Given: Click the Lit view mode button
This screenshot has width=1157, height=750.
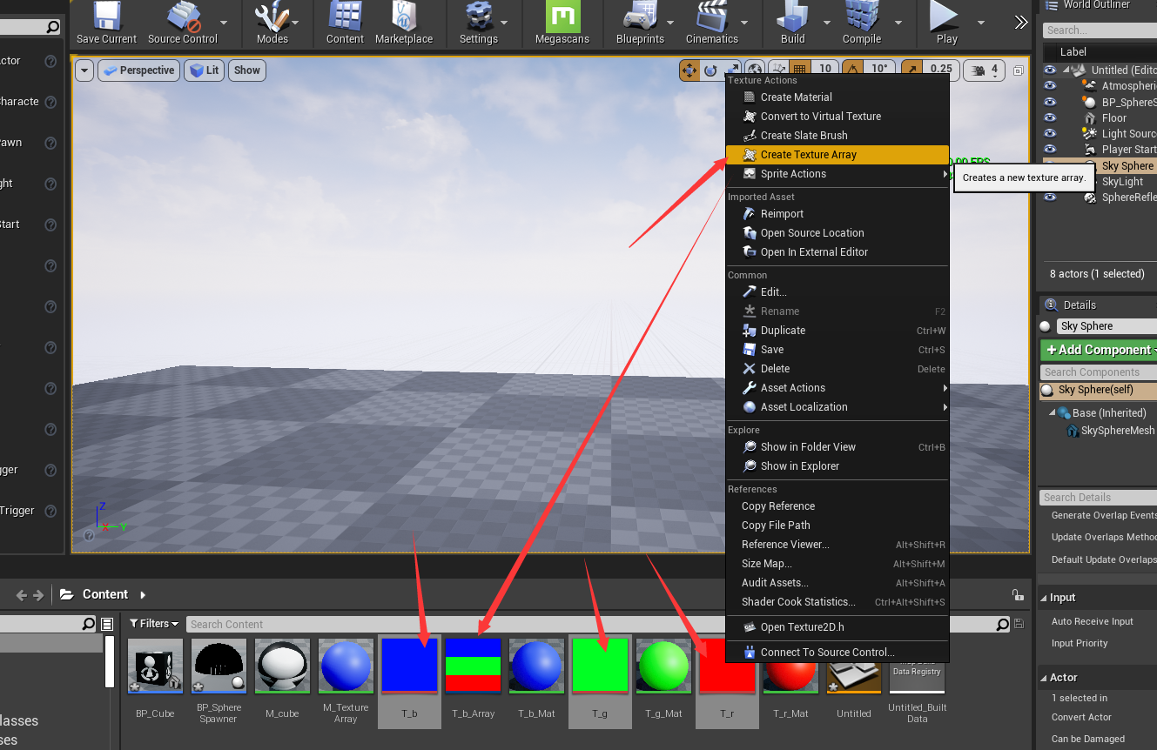Looking at the screenshot, I should click(204, 70).
